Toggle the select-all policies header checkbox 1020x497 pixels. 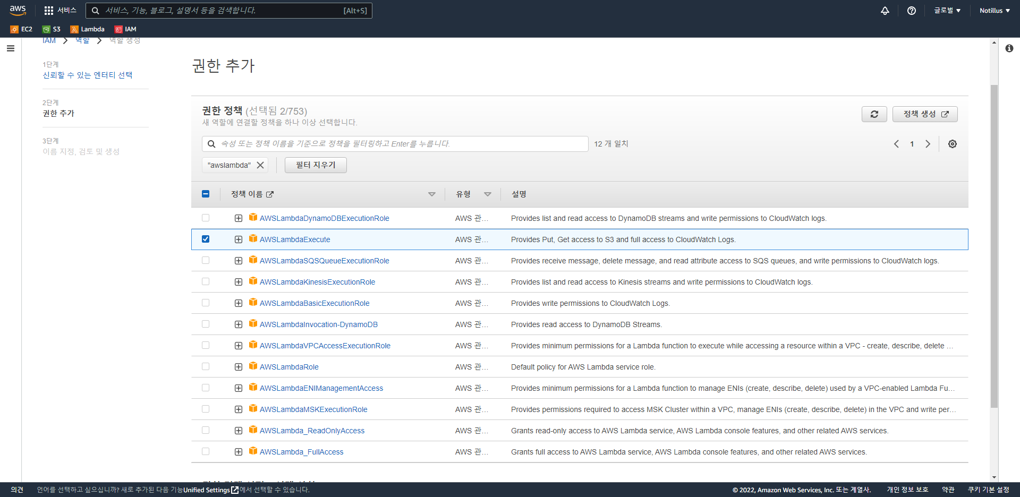click(206, 194)
